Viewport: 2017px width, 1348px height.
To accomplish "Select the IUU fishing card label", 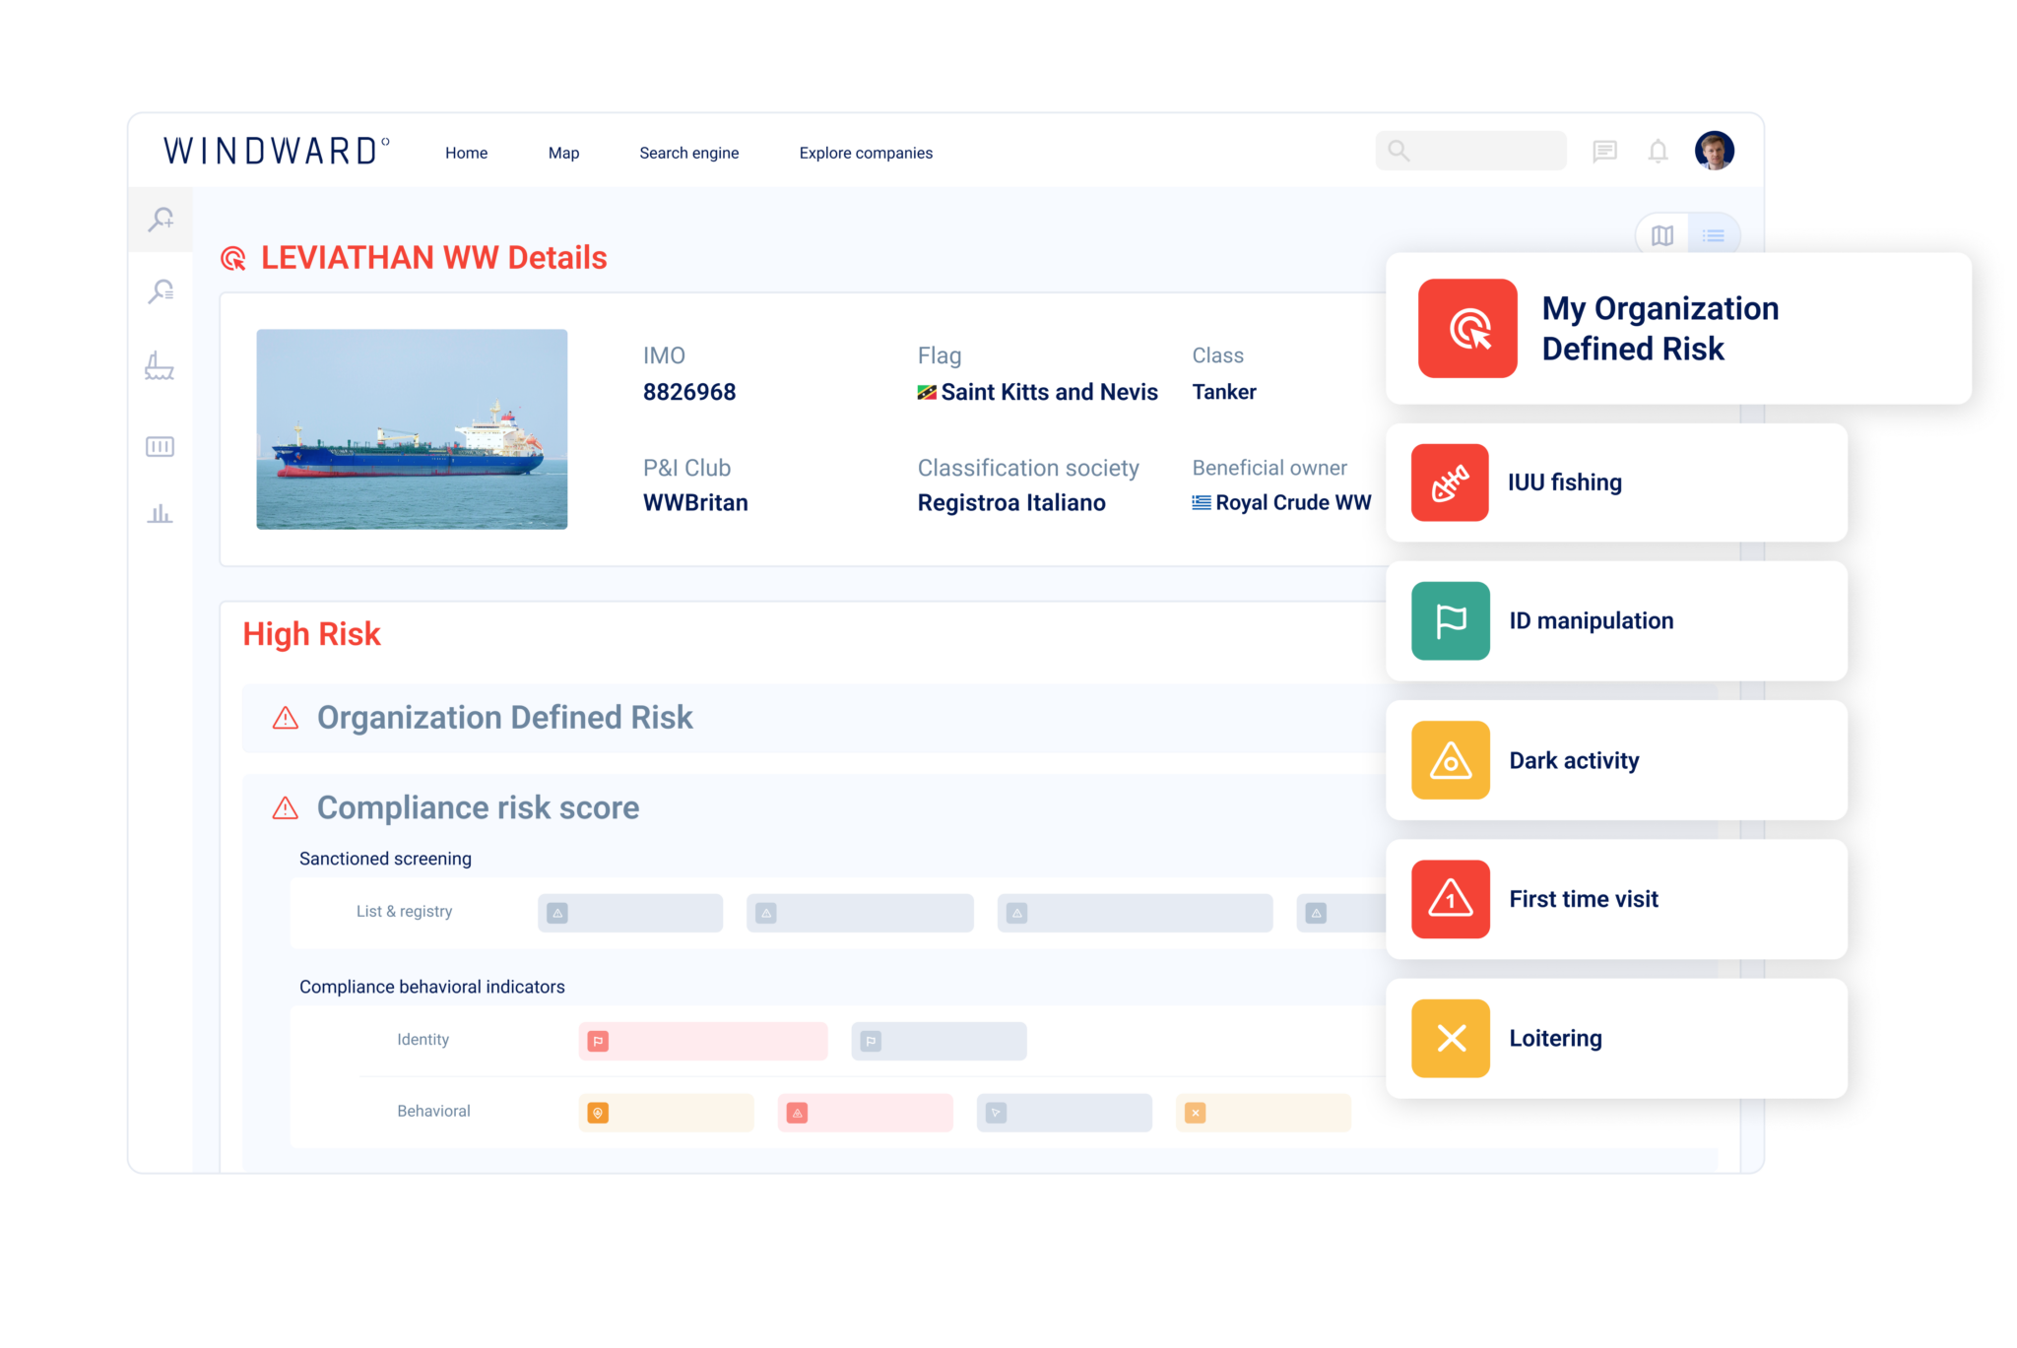I will pyautogui.click(x=1565, y=482).
